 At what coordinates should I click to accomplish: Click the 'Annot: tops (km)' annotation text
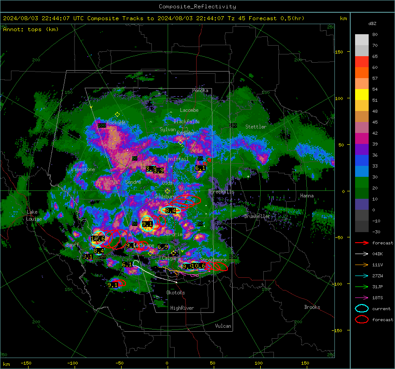click(x=31, y=29)
